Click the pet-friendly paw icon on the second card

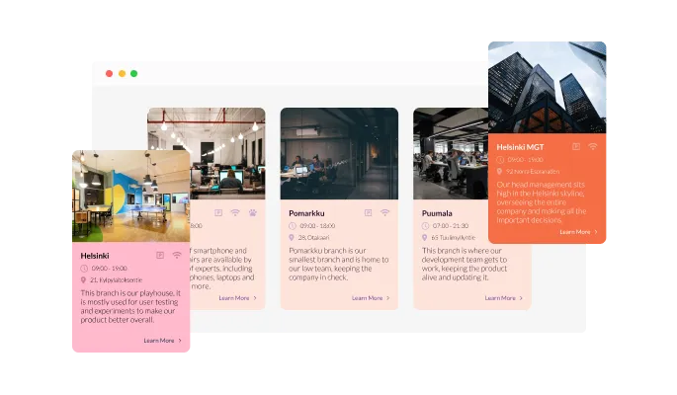(253, 212)
